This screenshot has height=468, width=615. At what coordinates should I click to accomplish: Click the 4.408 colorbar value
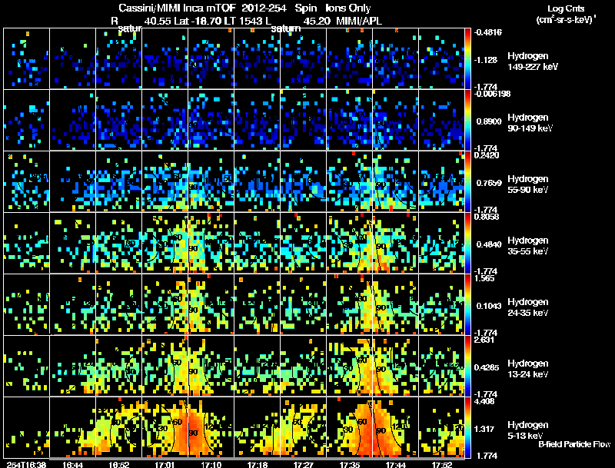coord(484,401)
